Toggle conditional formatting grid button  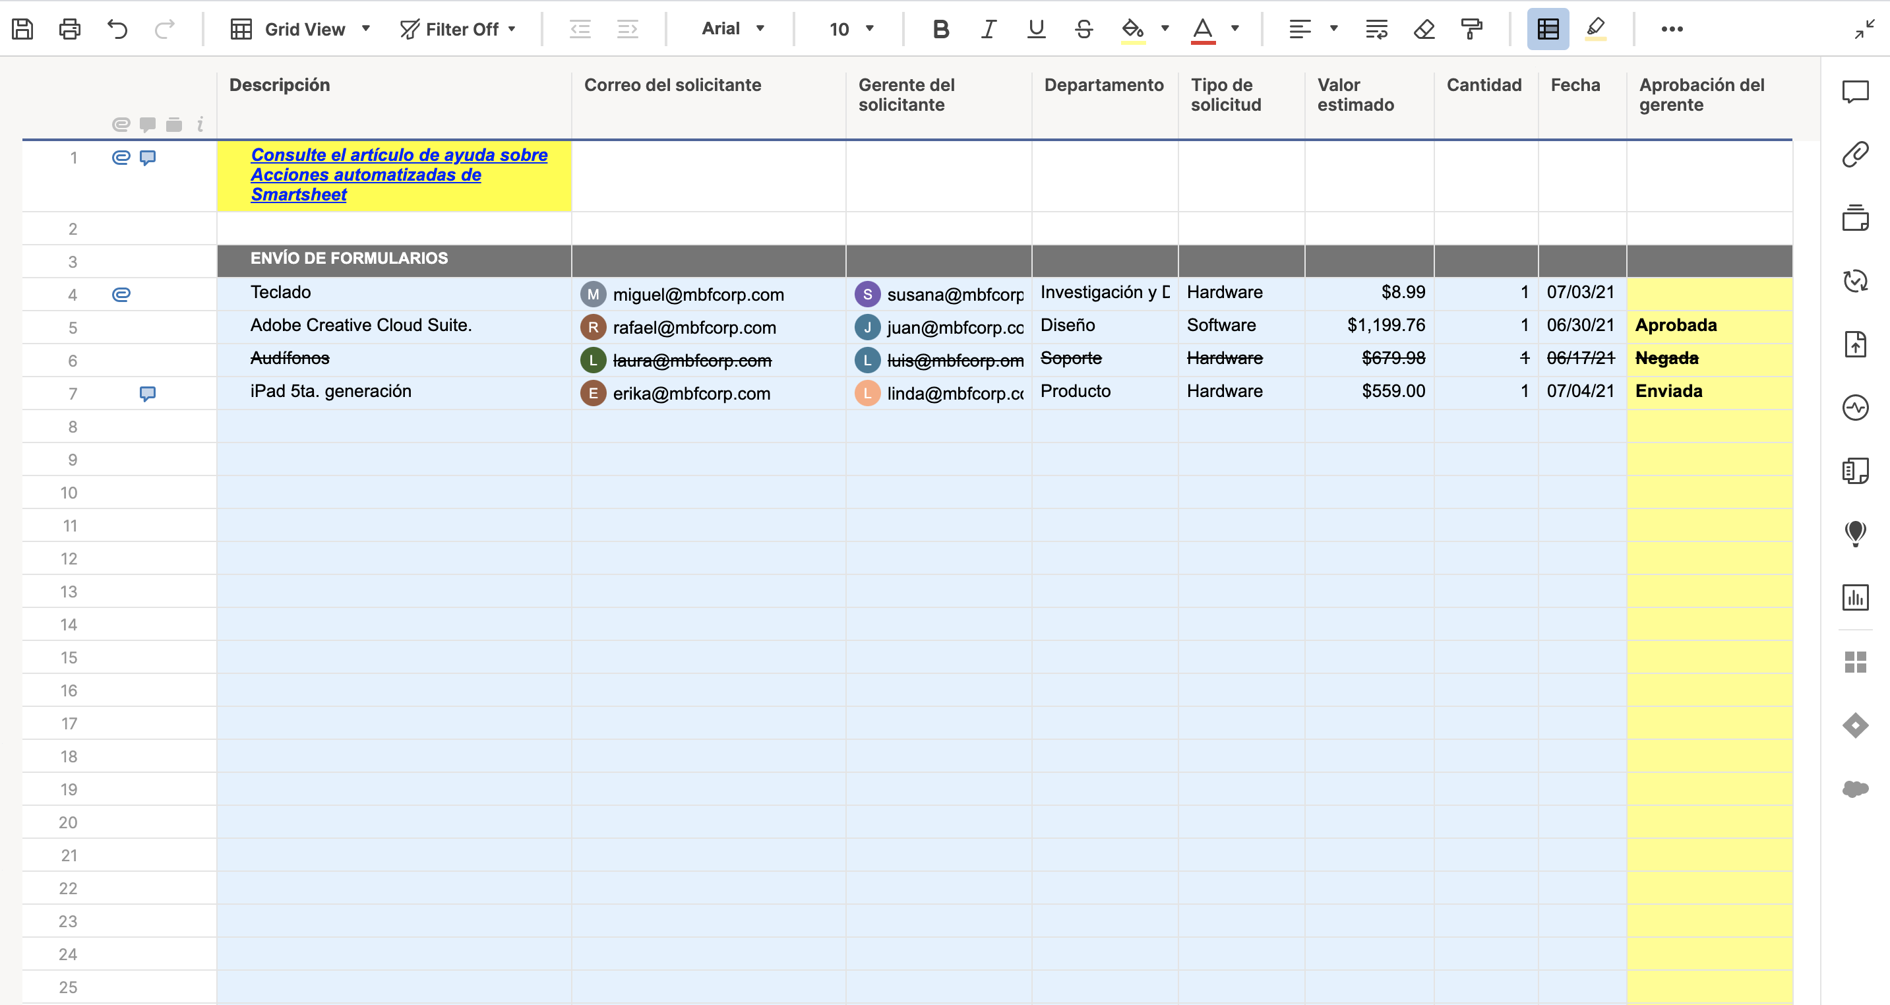coord(1547,29)
